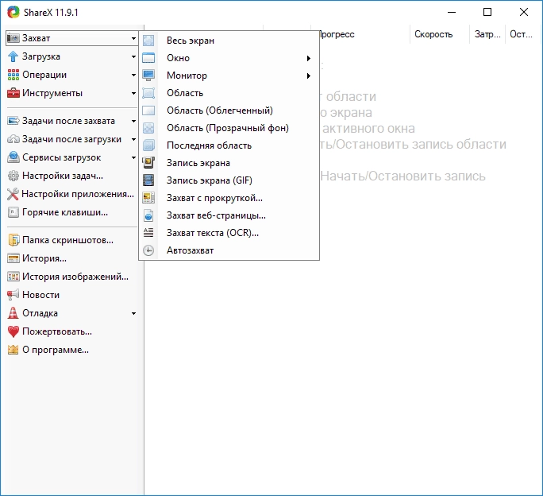Expand the Монитор submenu arrow
543x496 pixels.
[309, 76]
